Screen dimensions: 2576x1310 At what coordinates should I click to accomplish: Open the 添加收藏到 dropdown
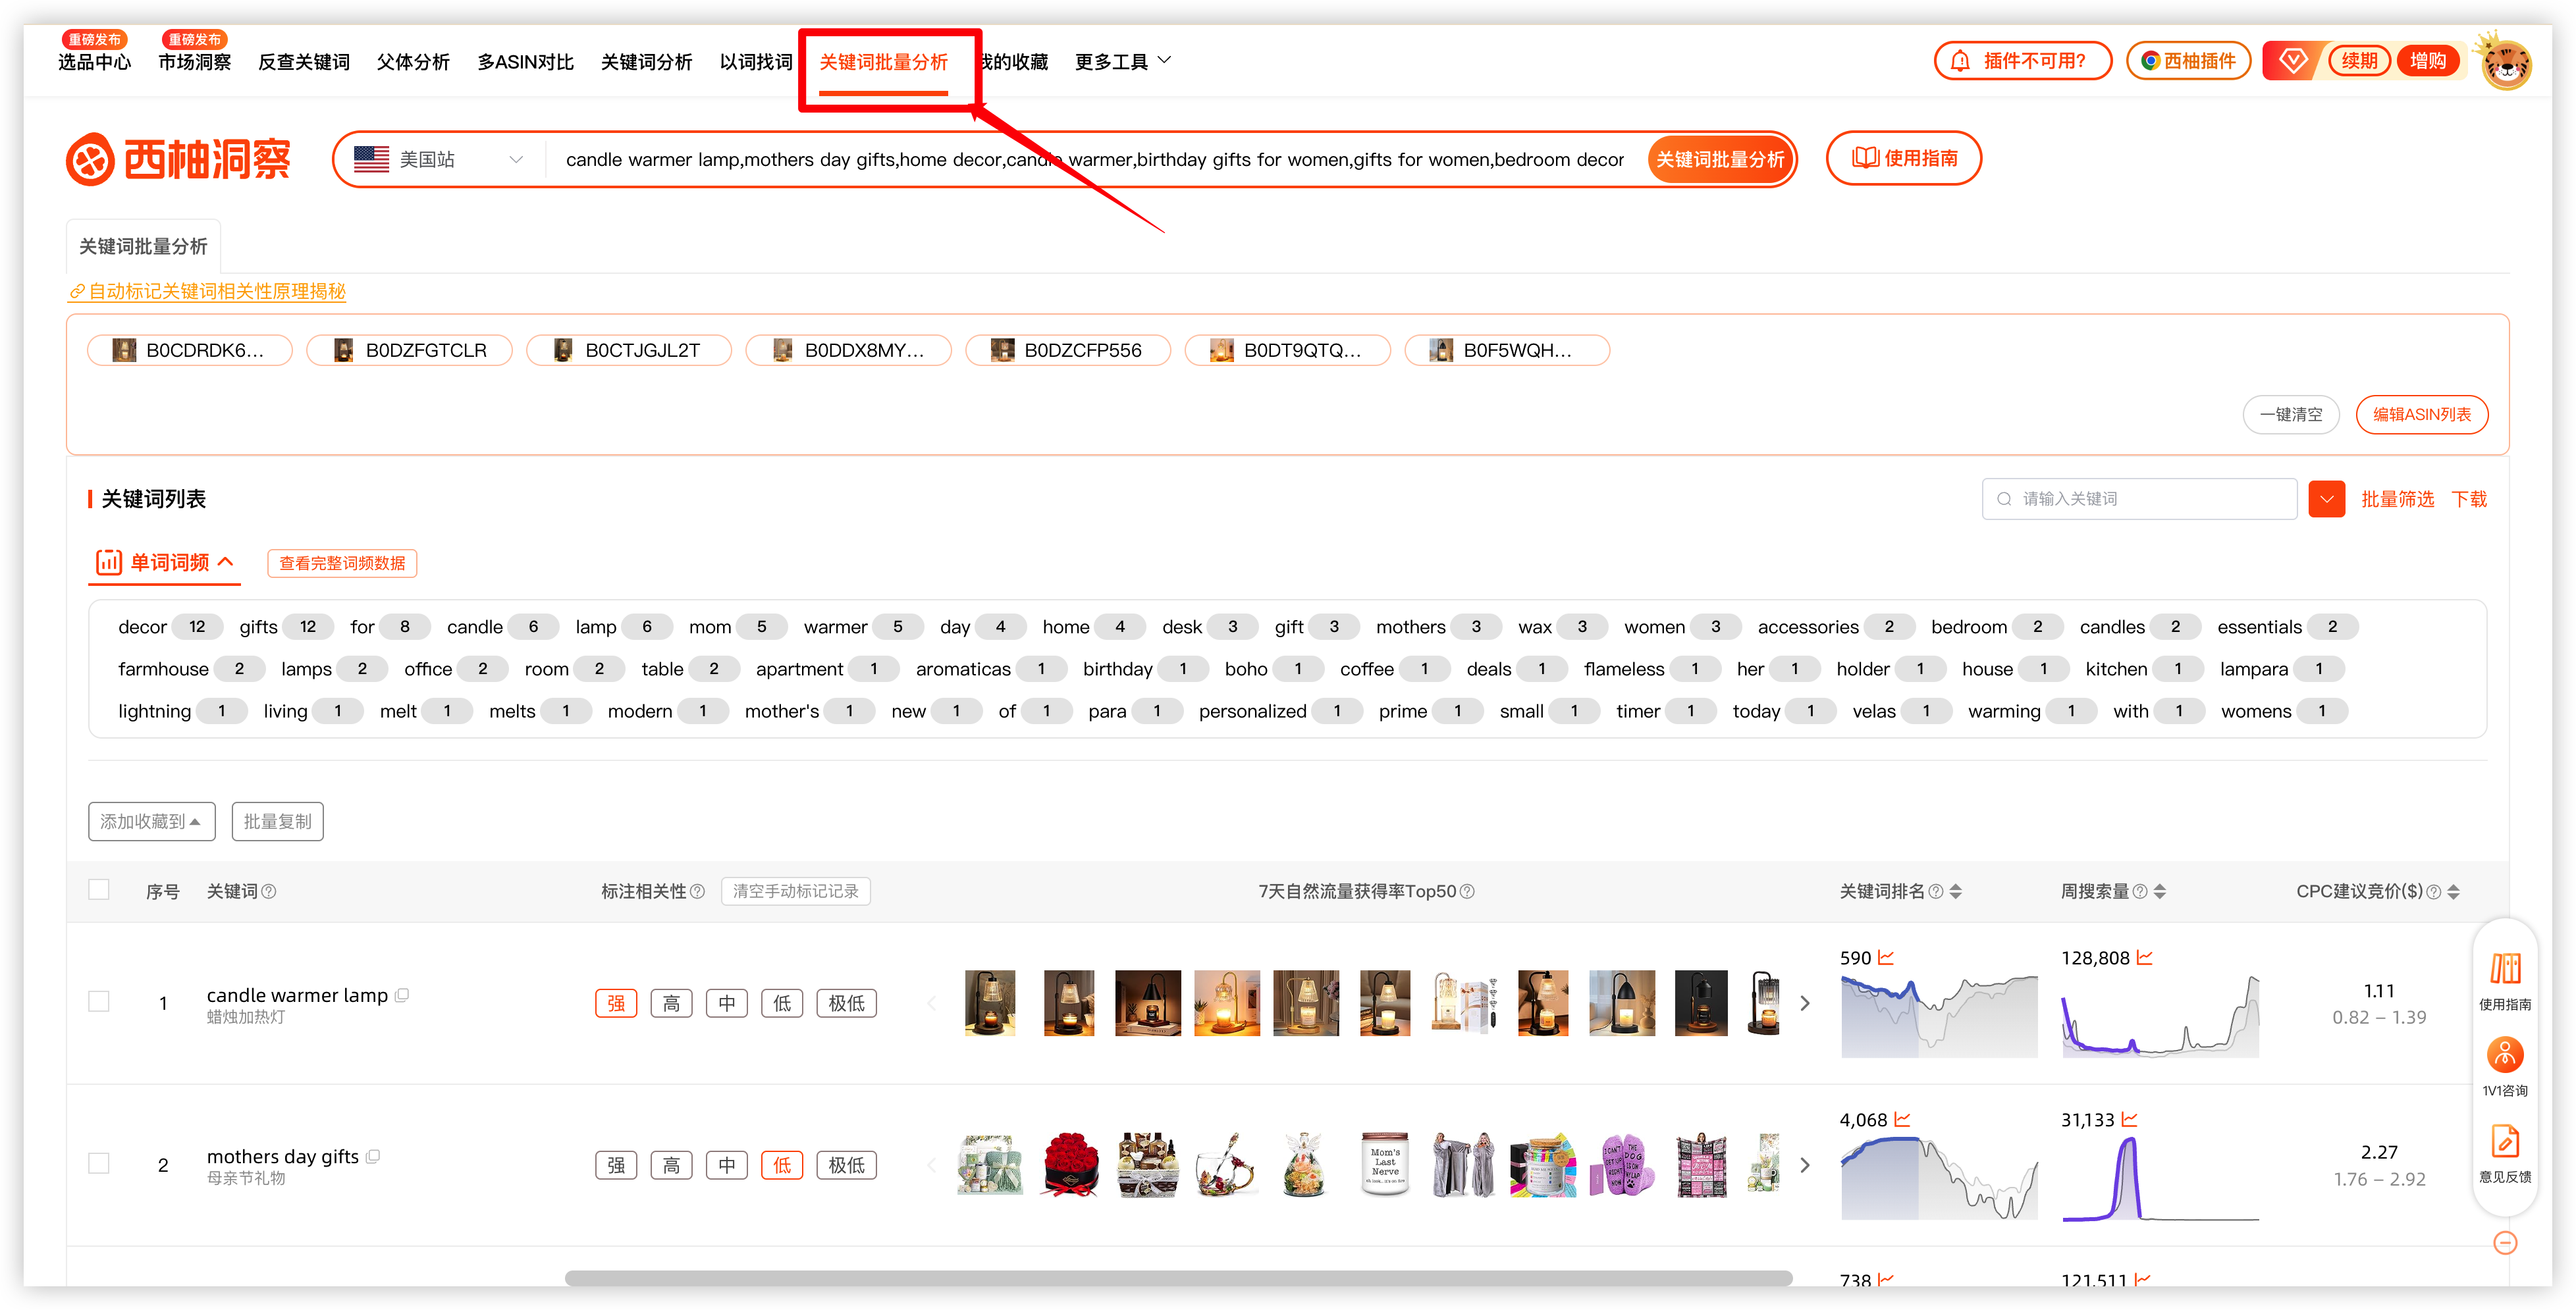151,822
